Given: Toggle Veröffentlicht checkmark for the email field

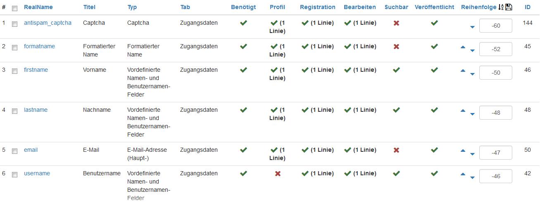Looking at the screenshot, I should (434, 150).
